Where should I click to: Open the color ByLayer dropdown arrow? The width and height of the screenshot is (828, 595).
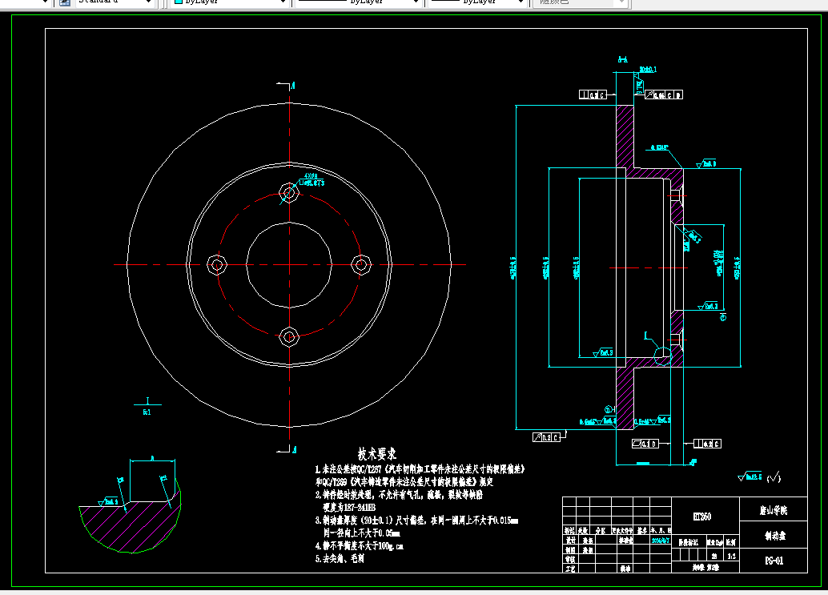(283, 2)
